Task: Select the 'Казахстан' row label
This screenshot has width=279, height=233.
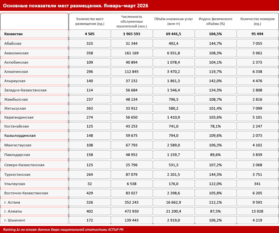Action: (13, 34)
